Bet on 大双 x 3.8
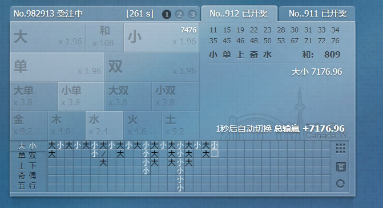The image size is (383, 208). point(128,96)
